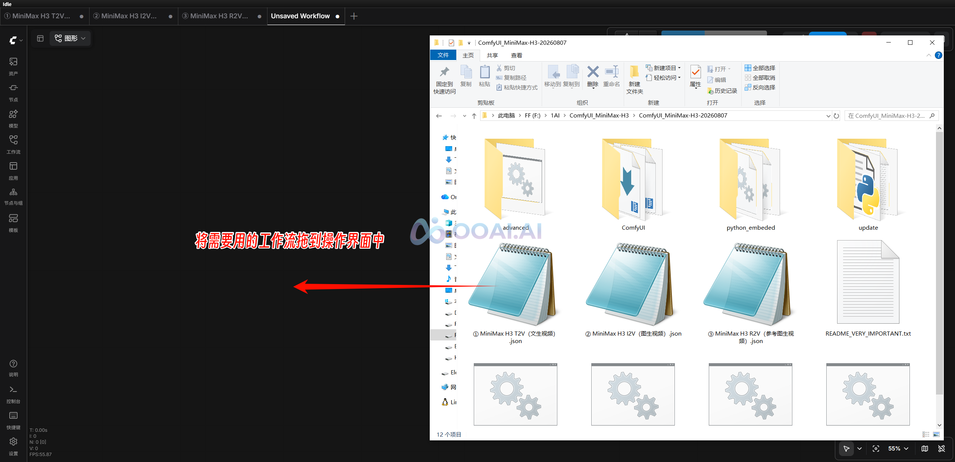Open the quick access toolbar customize arrow
This screenshot has width=955, height=462.
(x=469, y=43)
